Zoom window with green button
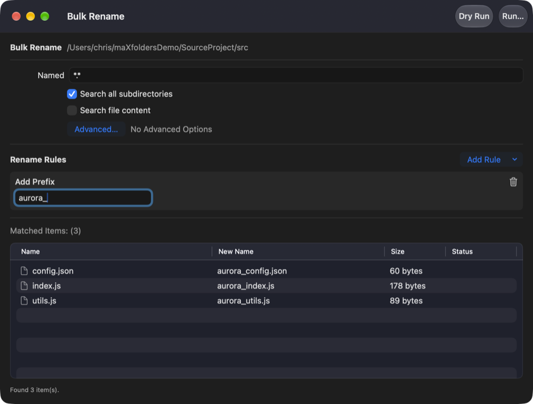 coord(45,17)
